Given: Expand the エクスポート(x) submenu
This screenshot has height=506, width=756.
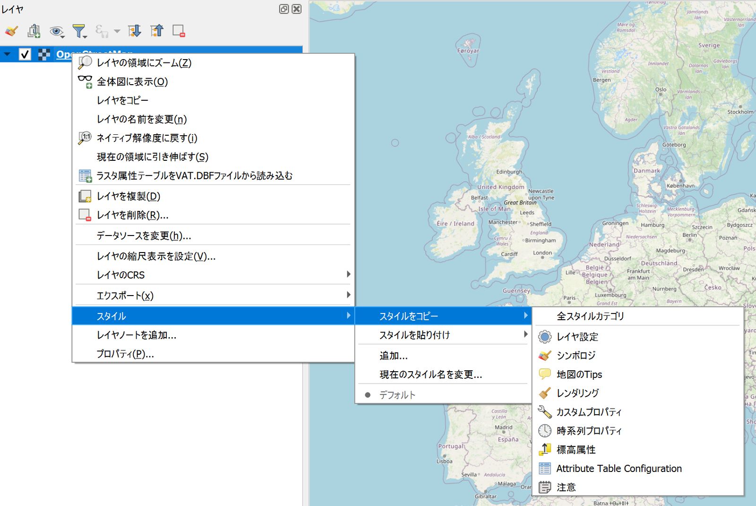Looking at the screenshot, I should [213, 296].
